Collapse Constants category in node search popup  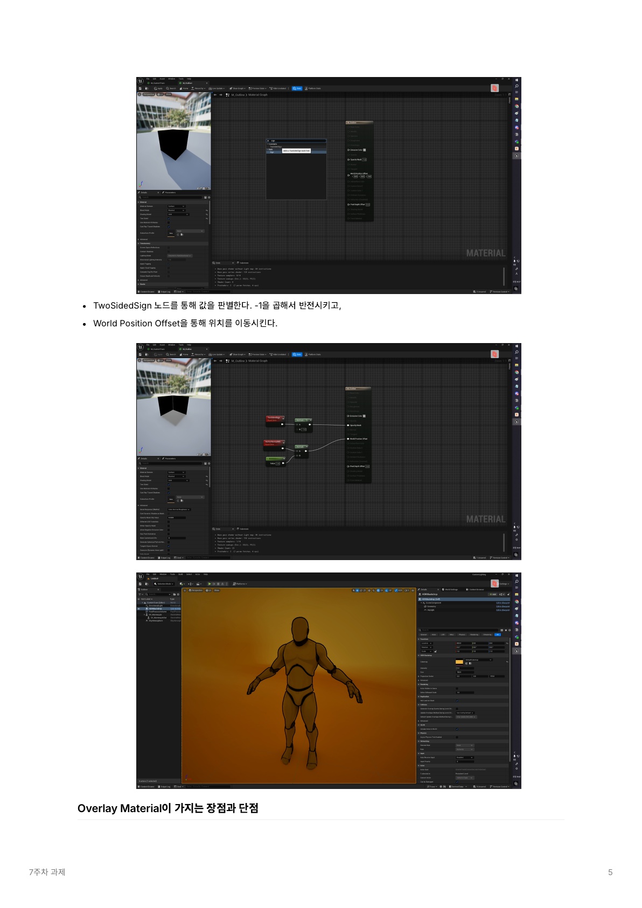pyautogui.click(x=268, y=144)
